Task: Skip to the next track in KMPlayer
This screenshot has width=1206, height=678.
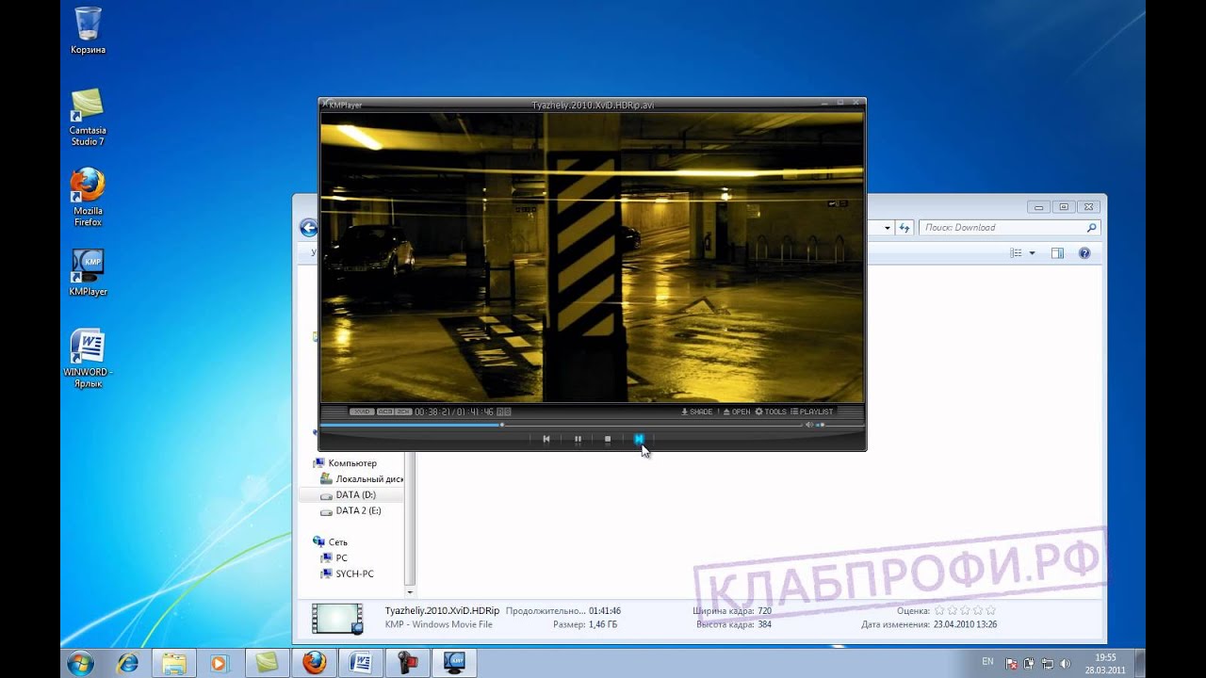Action: [639, 439]
